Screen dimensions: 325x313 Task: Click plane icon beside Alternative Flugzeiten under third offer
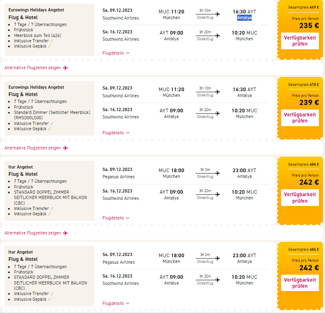pos(65,233)
